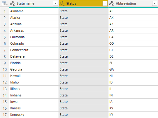Image resolution: width=158 pixels, height=118 pixels.
Task: Click the Florida cell
Action: pos(34,63)
